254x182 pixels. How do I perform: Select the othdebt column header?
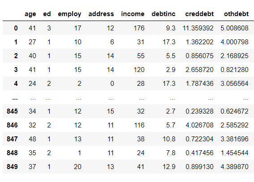[x=236, y=14]
